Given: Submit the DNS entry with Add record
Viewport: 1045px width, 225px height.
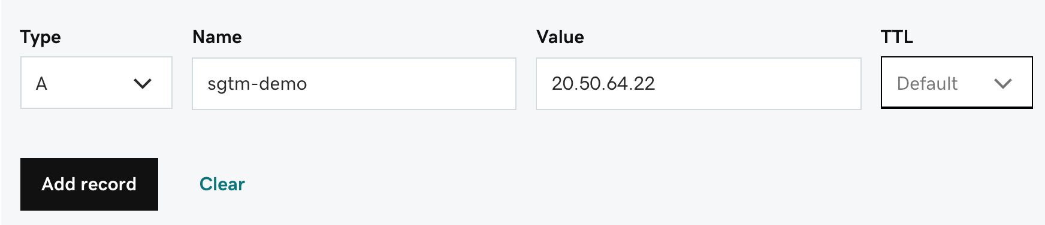Looking at the screenshot, I should pyautogui.click(x=89, y=184).
